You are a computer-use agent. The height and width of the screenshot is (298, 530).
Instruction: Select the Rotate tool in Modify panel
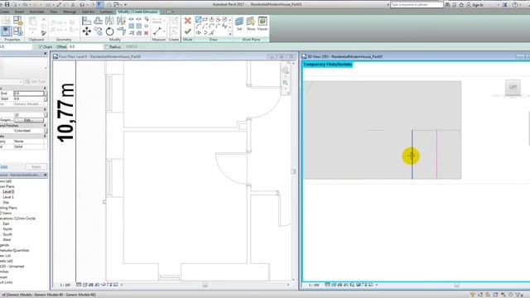coord(109,31)
